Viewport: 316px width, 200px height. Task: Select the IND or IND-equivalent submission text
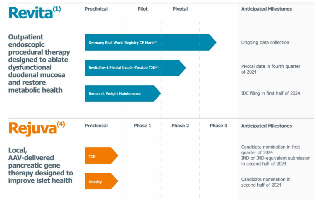coord(276,161)
